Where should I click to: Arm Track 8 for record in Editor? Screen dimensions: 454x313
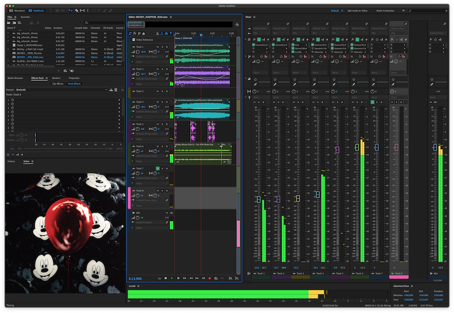click(x=167, y=191)
